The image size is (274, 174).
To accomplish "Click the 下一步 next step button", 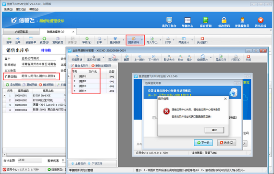I will [x=203, y=143].
